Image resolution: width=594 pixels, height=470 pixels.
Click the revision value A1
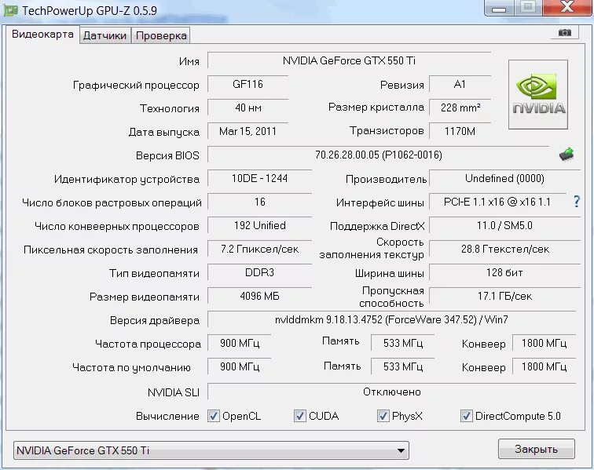pyautogui.click(x=460, y=84)
